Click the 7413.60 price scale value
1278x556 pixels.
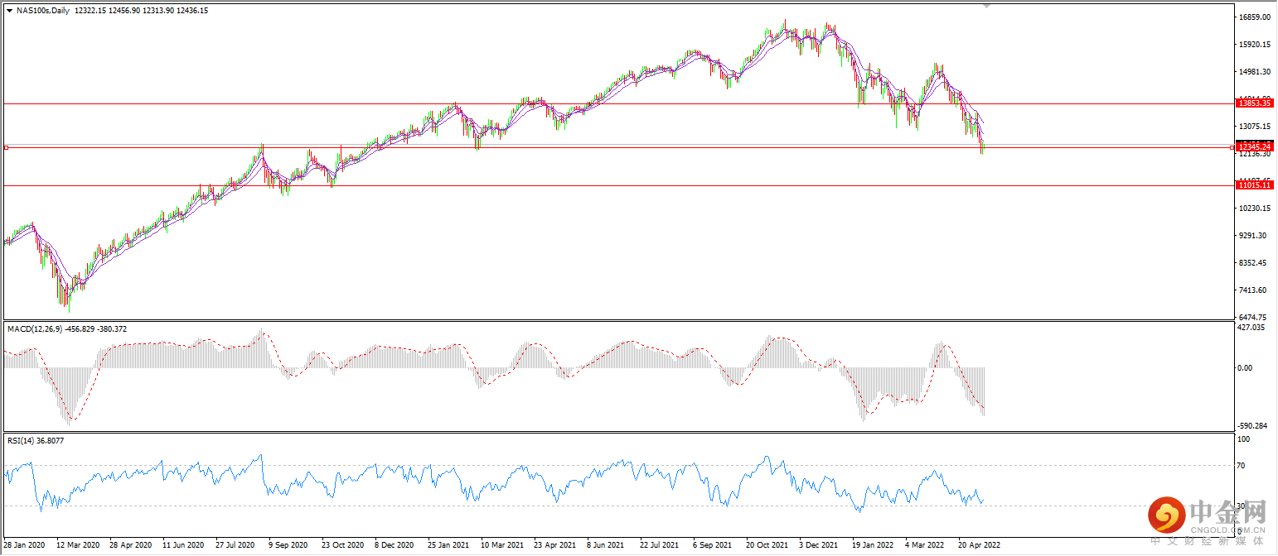[x=1252, y=290]
